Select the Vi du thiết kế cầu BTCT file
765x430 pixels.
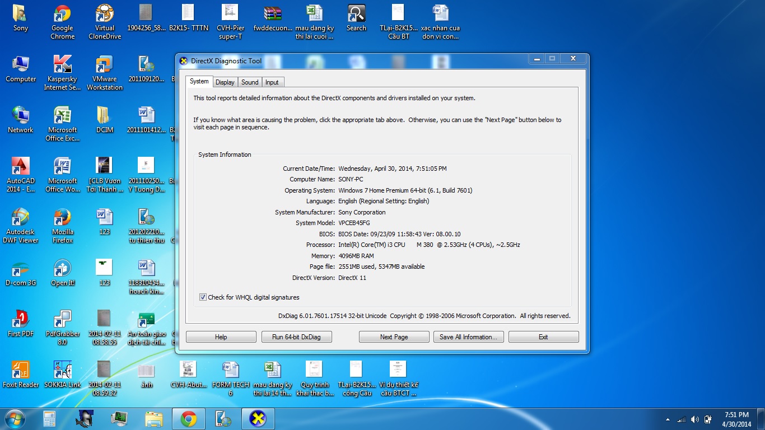coord(398,378)
